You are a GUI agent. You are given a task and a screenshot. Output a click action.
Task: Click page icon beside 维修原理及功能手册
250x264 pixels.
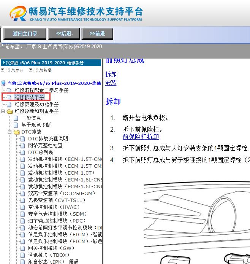coord(9,105)
